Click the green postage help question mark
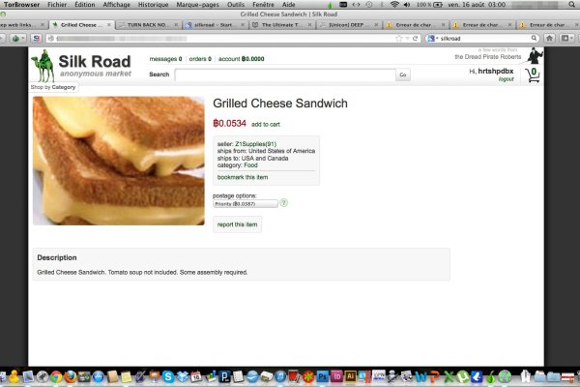Viewport: 580px width, 387px height. (283, 203)
